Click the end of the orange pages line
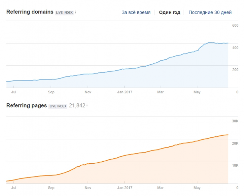Screen dimensions: 244x196 228,135
